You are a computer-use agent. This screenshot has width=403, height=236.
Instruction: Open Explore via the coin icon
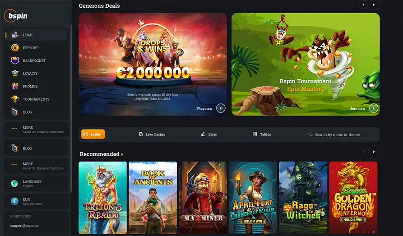[15, 48]
